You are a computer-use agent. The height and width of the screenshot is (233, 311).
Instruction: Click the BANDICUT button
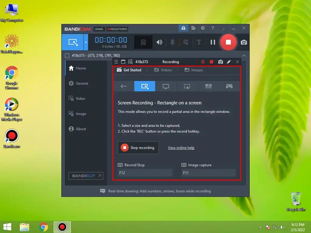86,176
